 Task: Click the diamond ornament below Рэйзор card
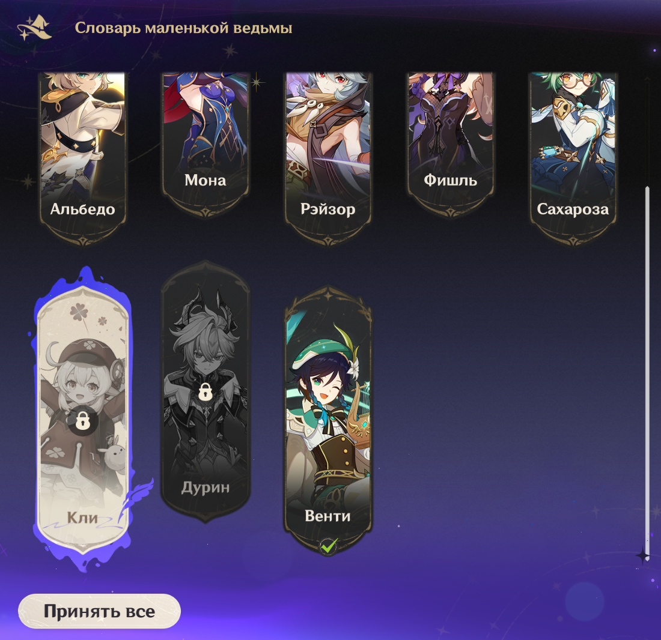click(x=328, y=241)
